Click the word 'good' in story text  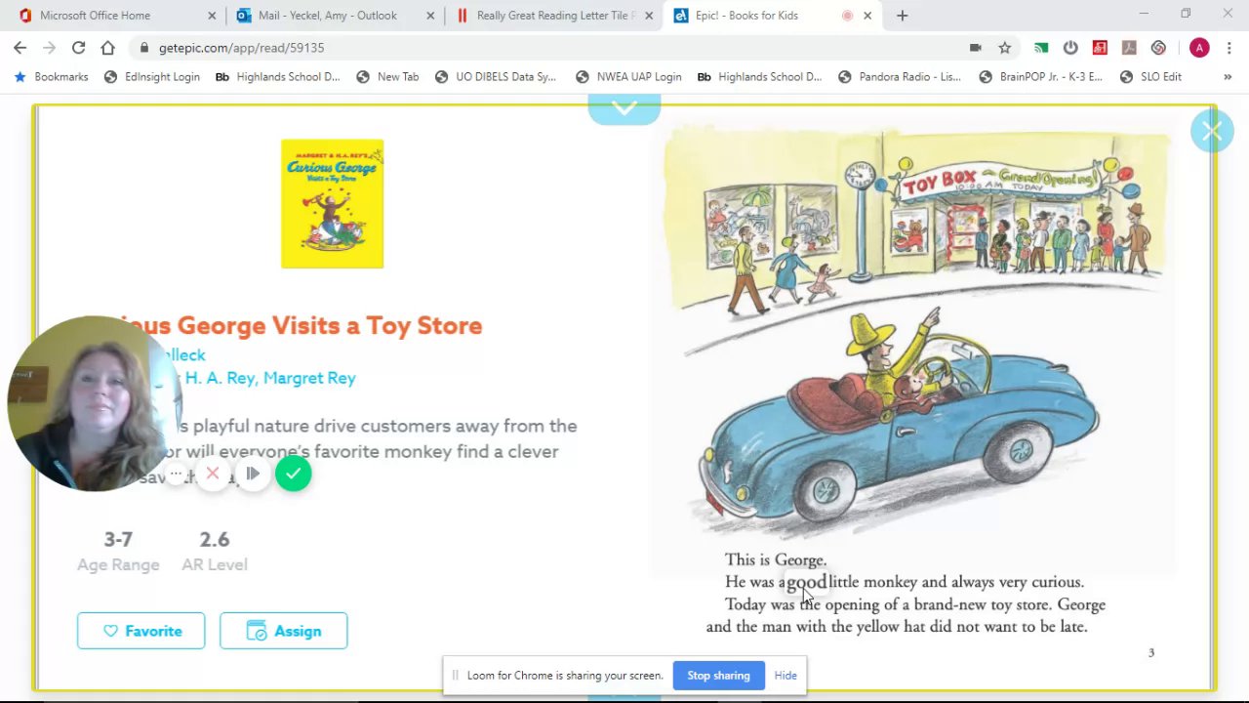pos(806,582)
